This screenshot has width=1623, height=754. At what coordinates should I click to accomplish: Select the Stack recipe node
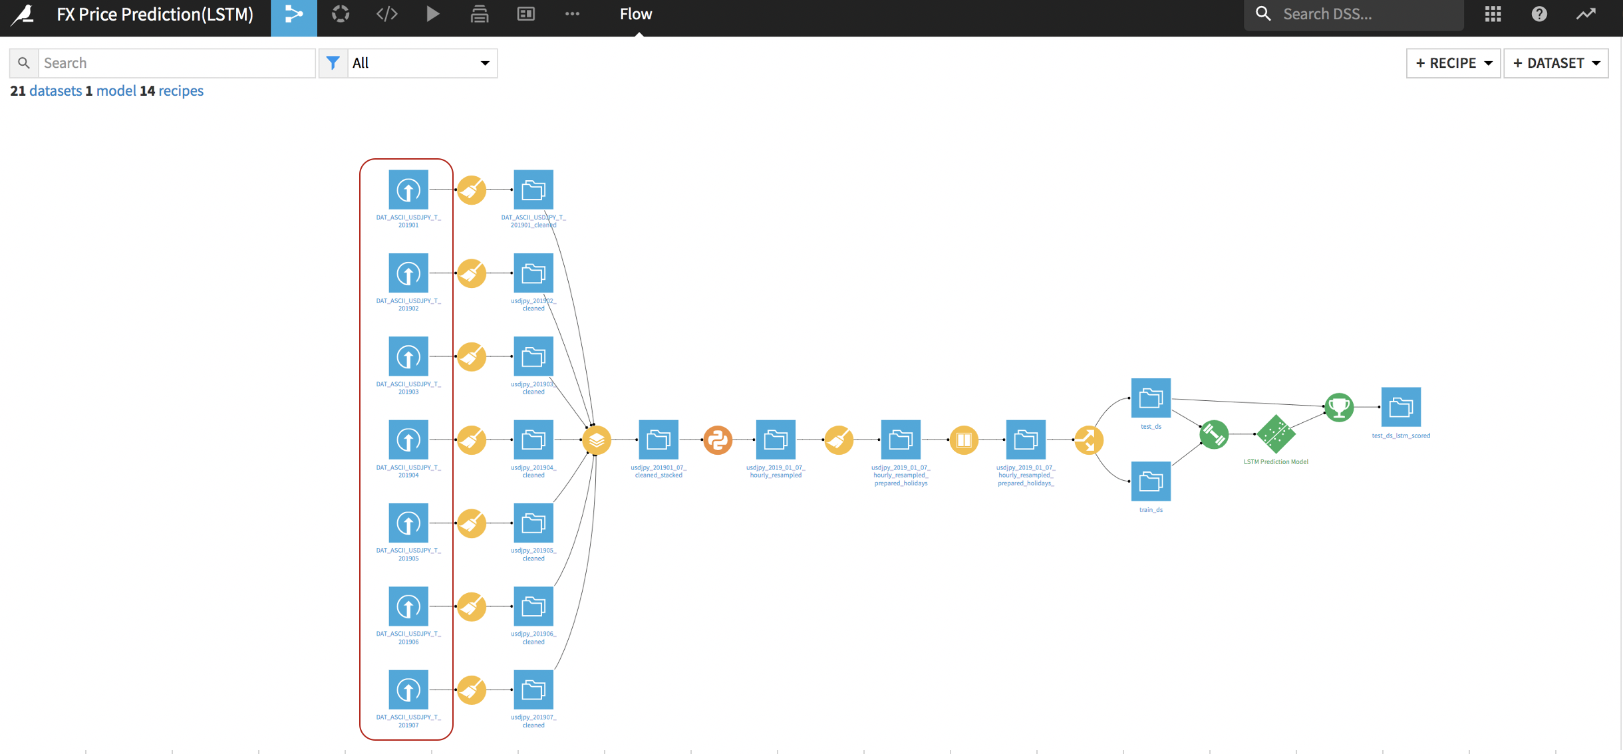[597, 440]
